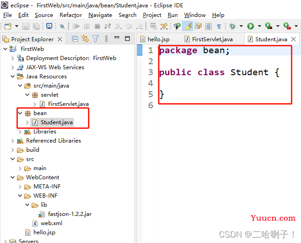The height and width of the screenshot is (243, 301).
Task: Click the Open Terminal monitor icon
Action: pos(49,26)
